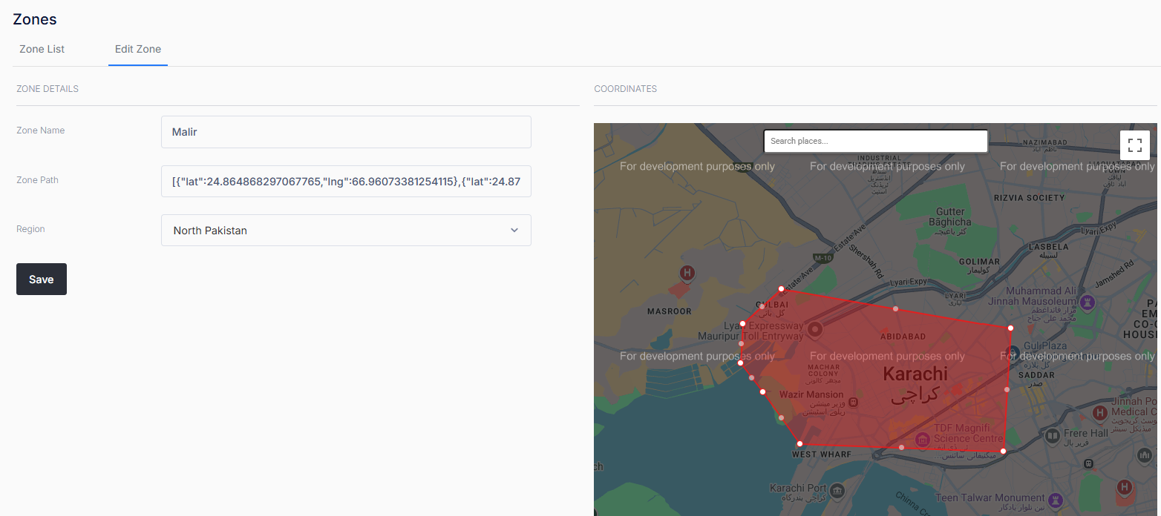Screen dimensions: 1161x516
Task: Select the Edit Zone tab
Action: point(138,49)
